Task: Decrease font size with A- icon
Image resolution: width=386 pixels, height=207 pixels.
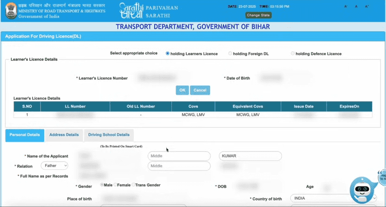Action: pos(346,6)
